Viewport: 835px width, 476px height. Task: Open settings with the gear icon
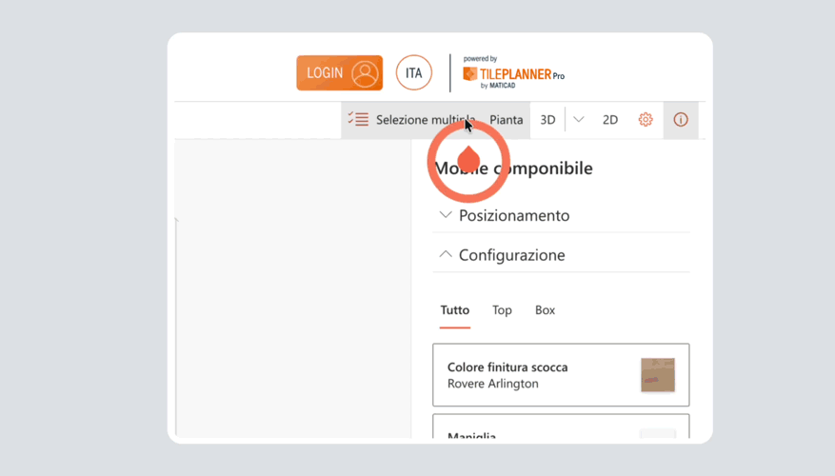[x=646, y=120]
